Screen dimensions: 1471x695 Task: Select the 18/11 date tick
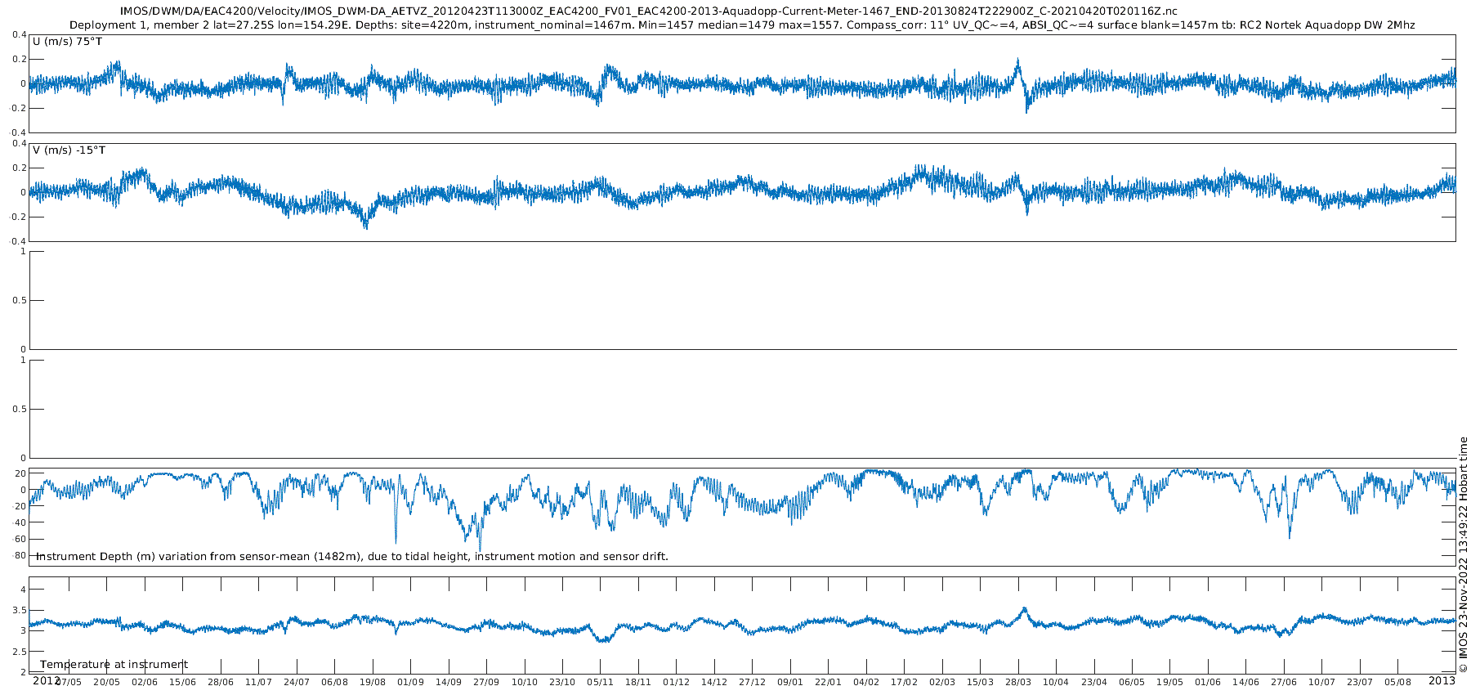pyautogui.click(x=639, y=682)
